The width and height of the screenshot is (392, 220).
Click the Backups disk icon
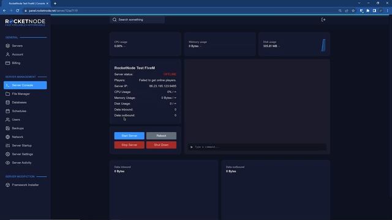[8, 128]
